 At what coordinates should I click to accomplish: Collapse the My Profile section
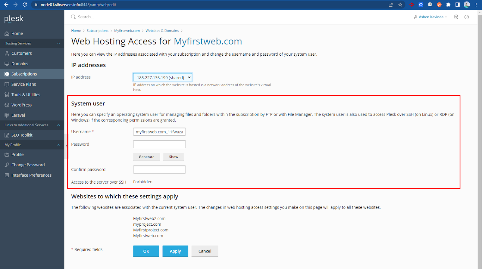58,145
